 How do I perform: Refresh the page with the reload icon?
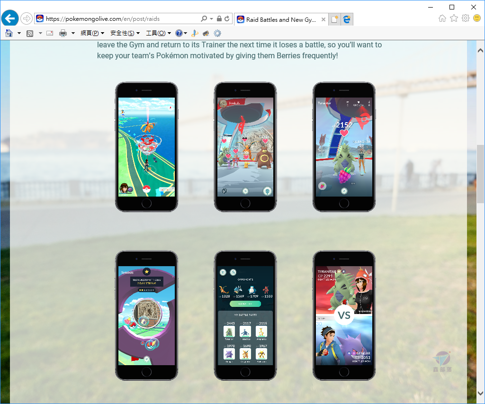coord(227,18)
